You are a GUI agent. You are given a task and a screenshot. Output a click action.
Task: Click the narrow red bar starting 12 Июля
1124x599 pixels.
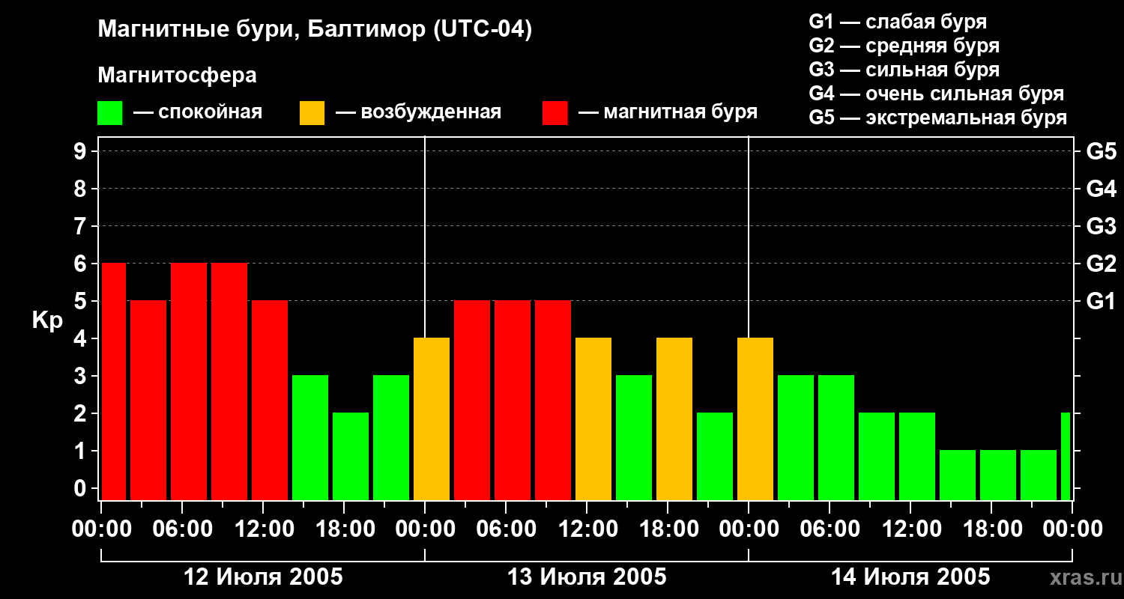click(113, 381)
